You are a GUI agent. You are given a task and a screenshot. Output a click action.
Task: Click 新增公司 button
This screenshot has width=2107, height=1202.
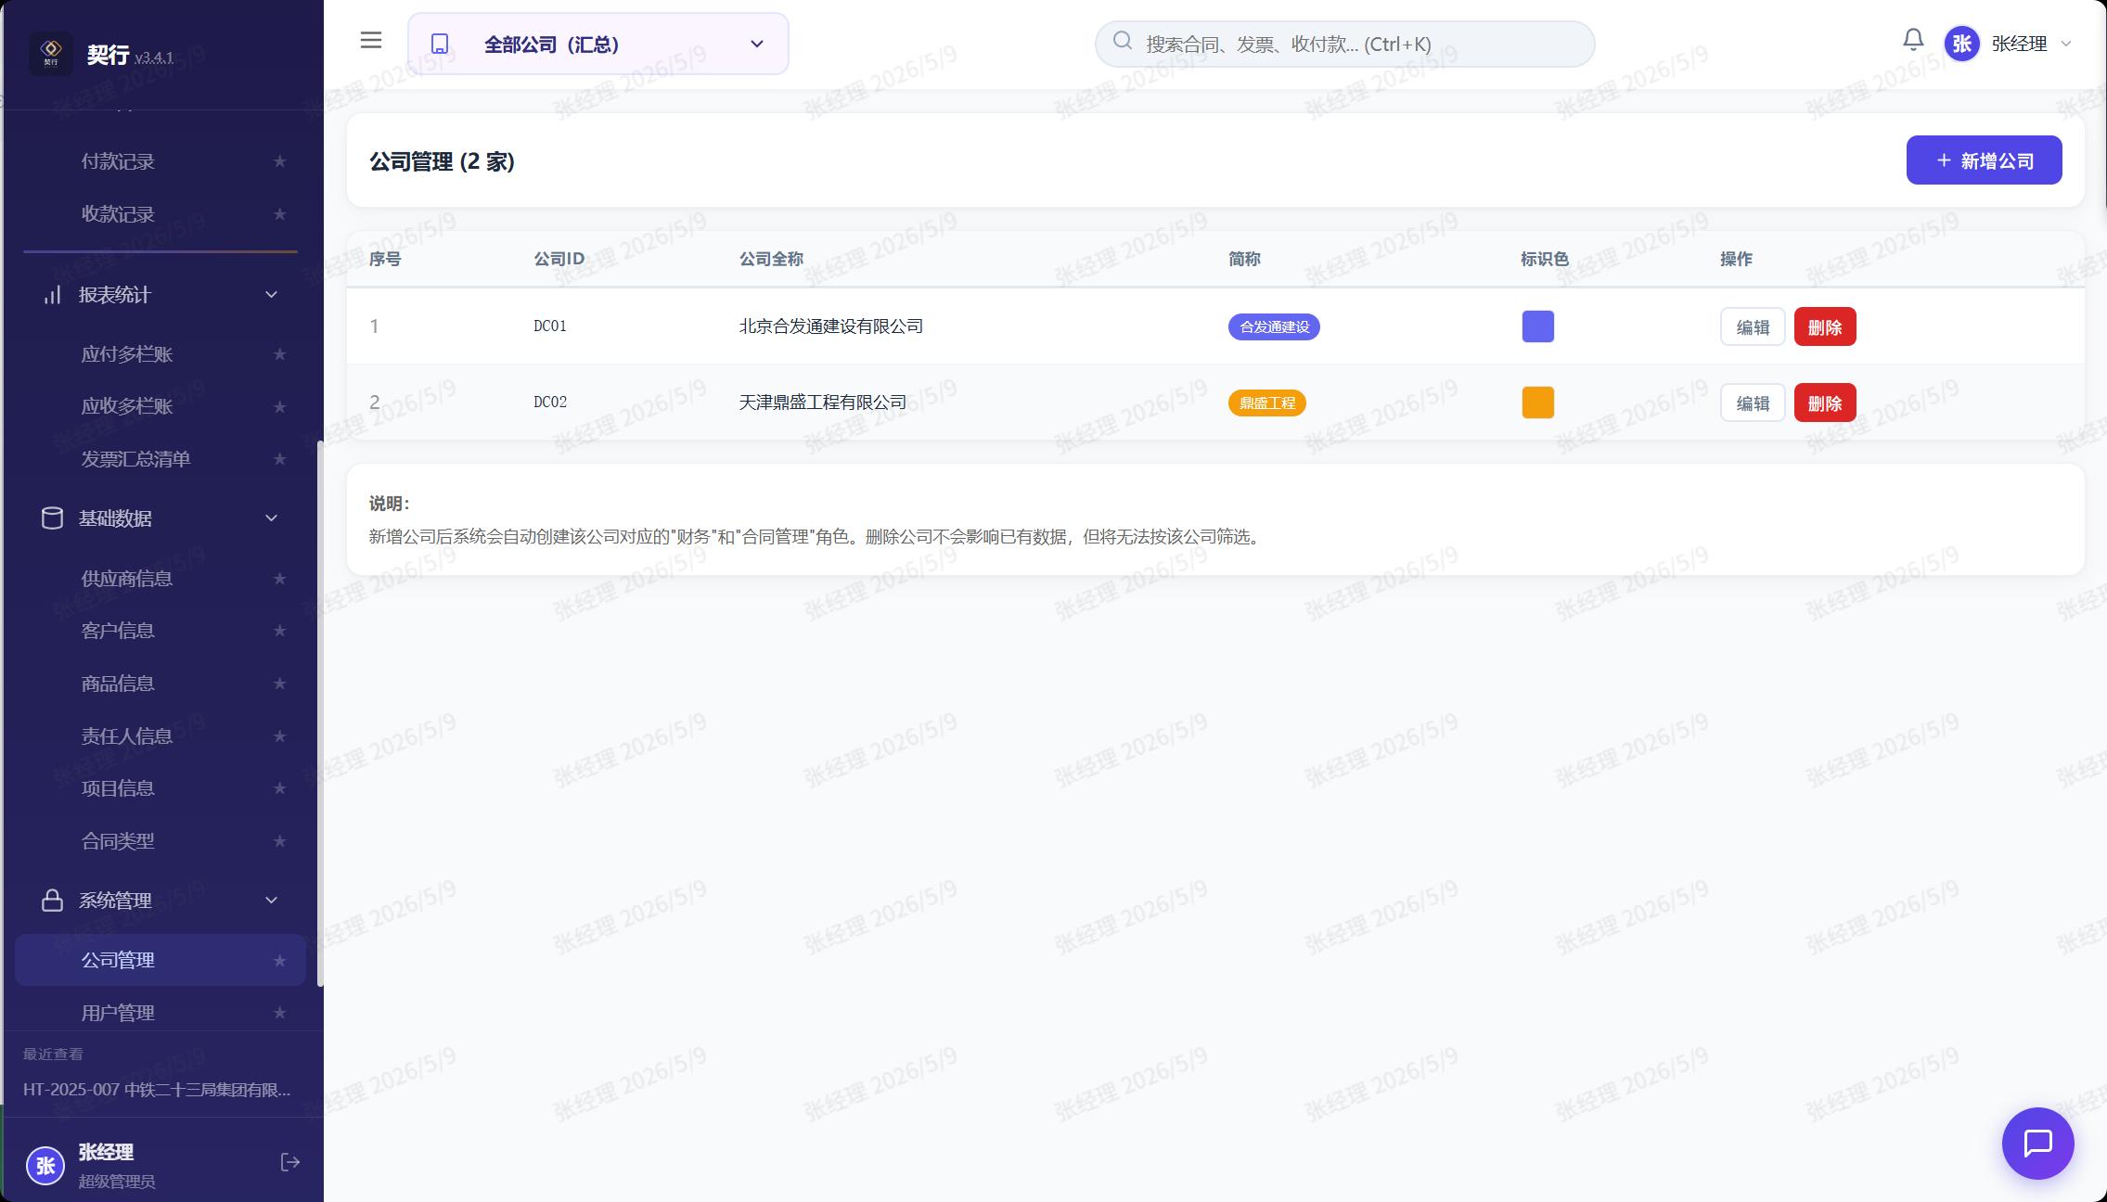pos(1984,160)
